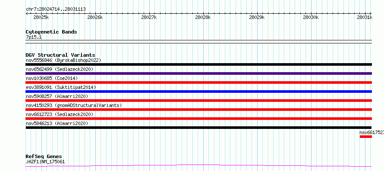Open the nsv5846213 (Almarri2020) label
The width and height of the screenshot is (384, 171).
click(57, 123)
